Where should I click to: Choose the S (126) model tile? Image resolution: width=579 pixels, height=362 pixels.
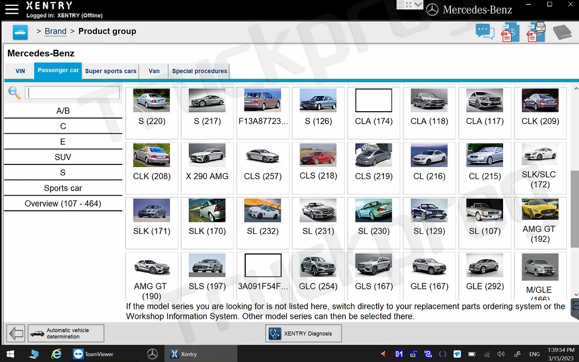pyautogui.click(x=319, y=113)
